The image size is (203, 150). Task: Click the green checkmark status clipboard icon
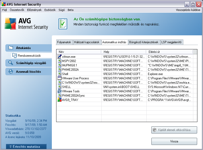(63, 24)
